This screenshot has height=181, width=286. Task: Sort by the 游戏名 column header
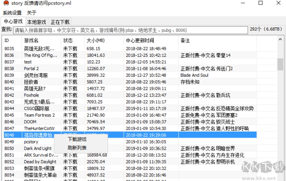click(x=41, y=40)
